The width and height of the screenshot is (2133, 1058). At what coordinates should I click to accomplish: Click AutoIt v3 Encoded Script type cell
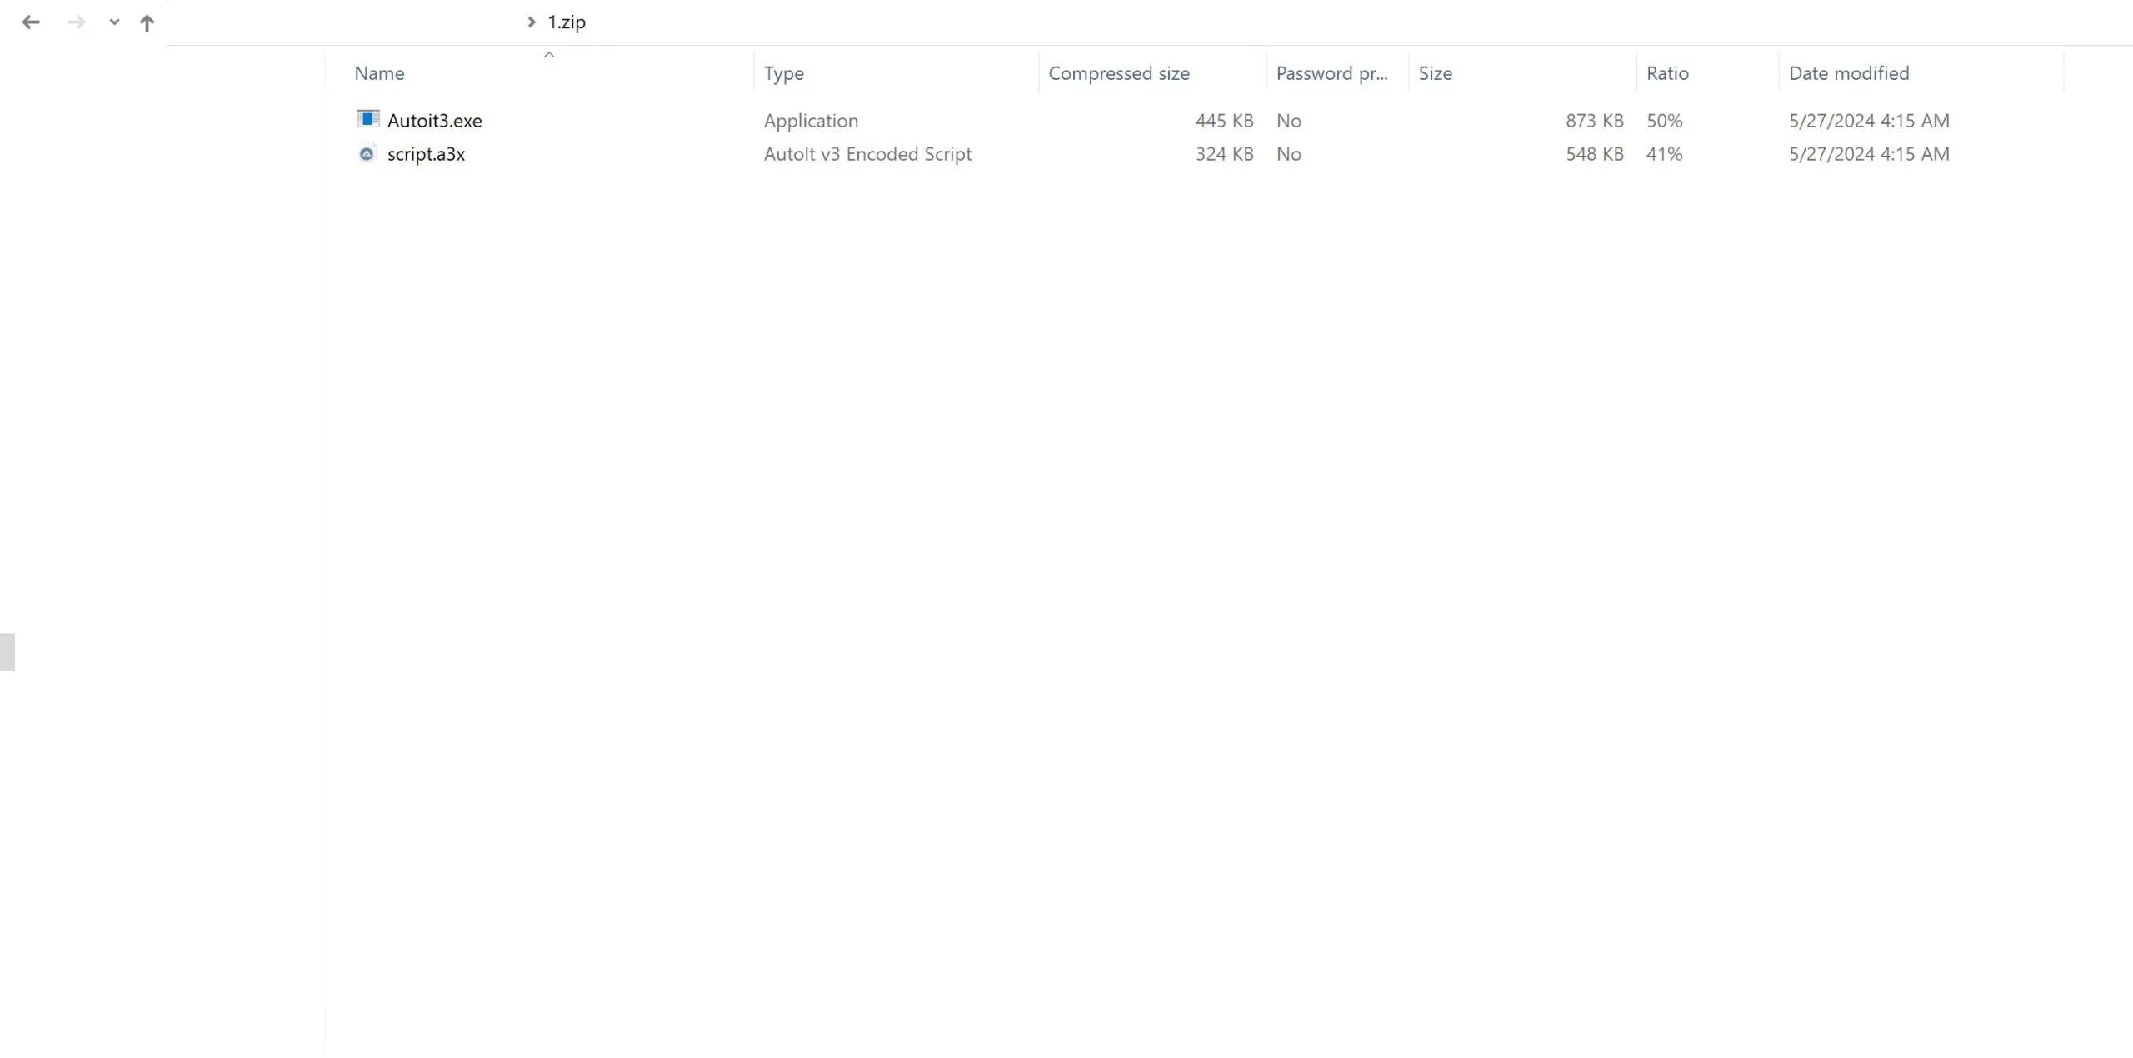click(x=867, y=154)
